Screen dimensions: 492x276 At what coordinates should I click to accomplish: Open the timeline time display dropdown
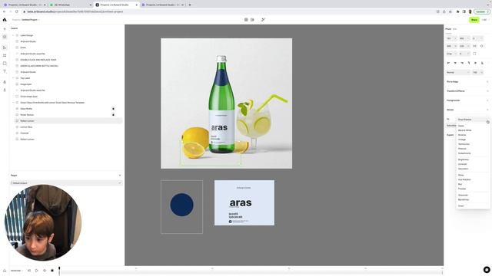[x=16, y=271]
